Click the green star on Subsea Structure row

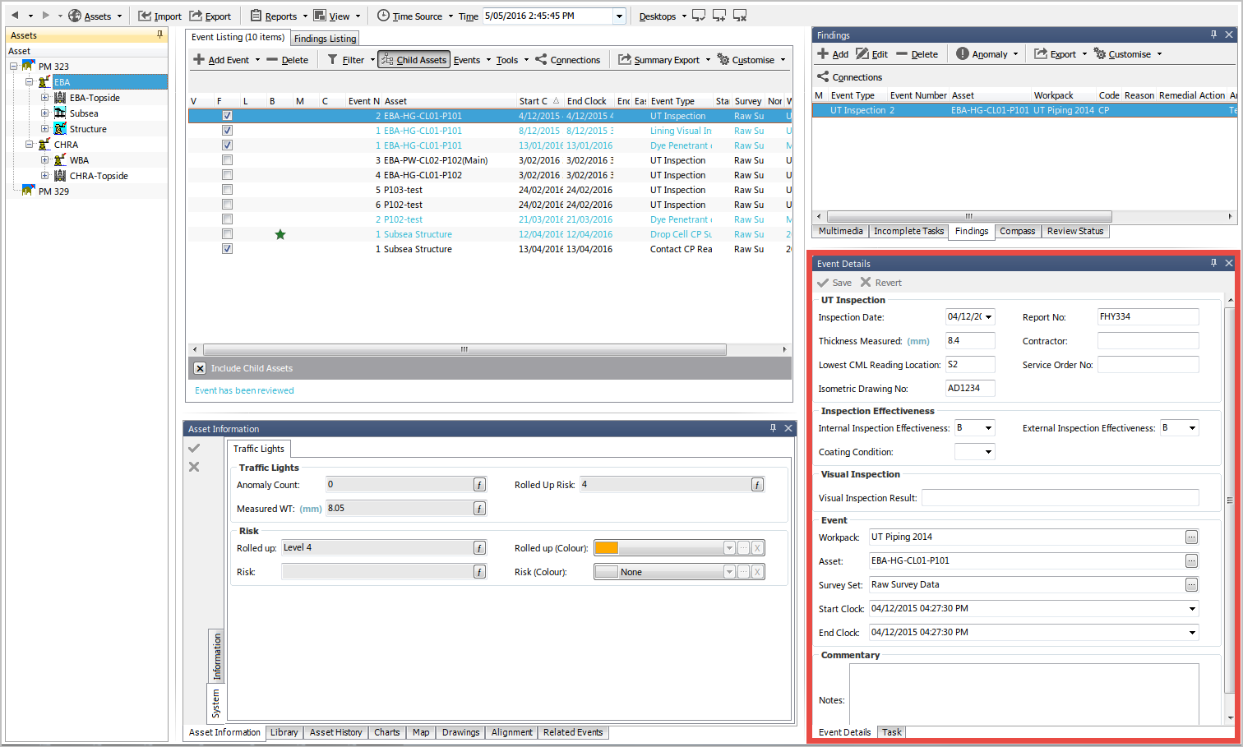coord(280,235)
